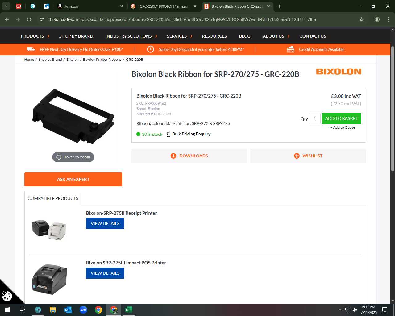Open the tab search dropdown arrow
The height and width of the screenshot is (316, 395).
click(6, 6)
